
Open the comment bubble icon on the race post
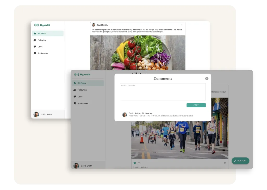click(x=139, y=163)
